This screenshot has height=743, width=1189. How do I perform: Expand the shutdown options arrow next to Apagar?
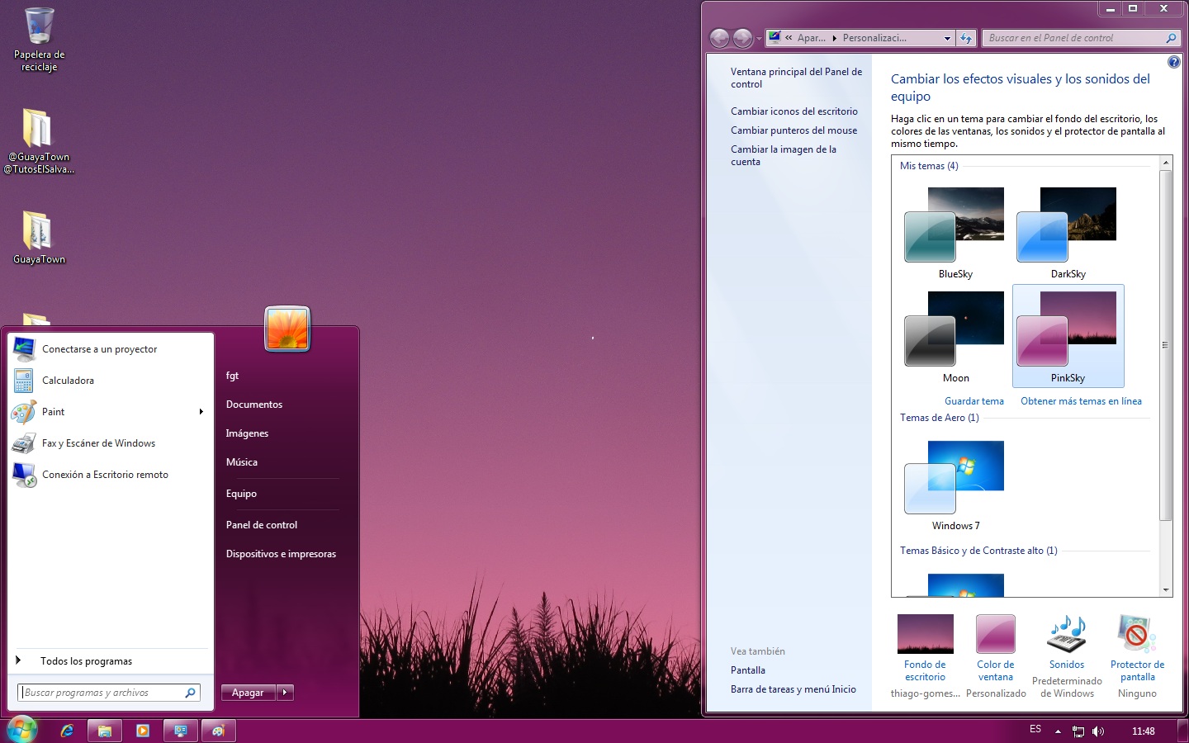coord(285,693)
